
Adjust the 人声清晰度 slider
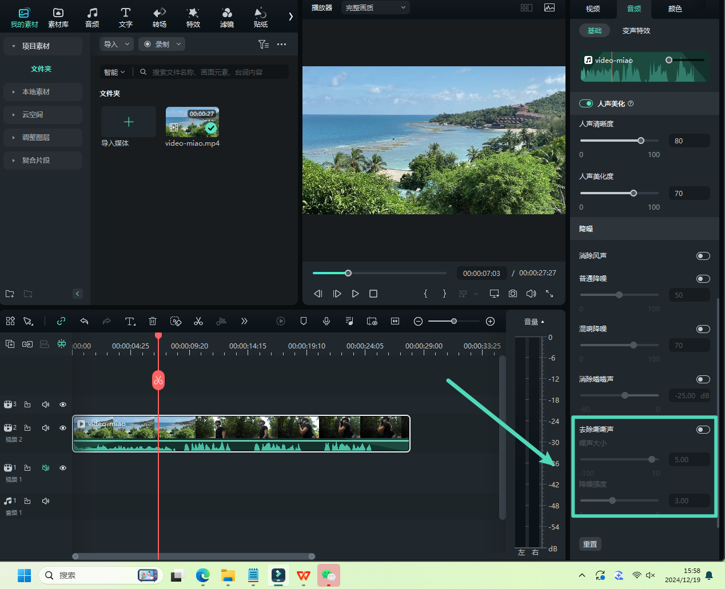click(641, 141)
